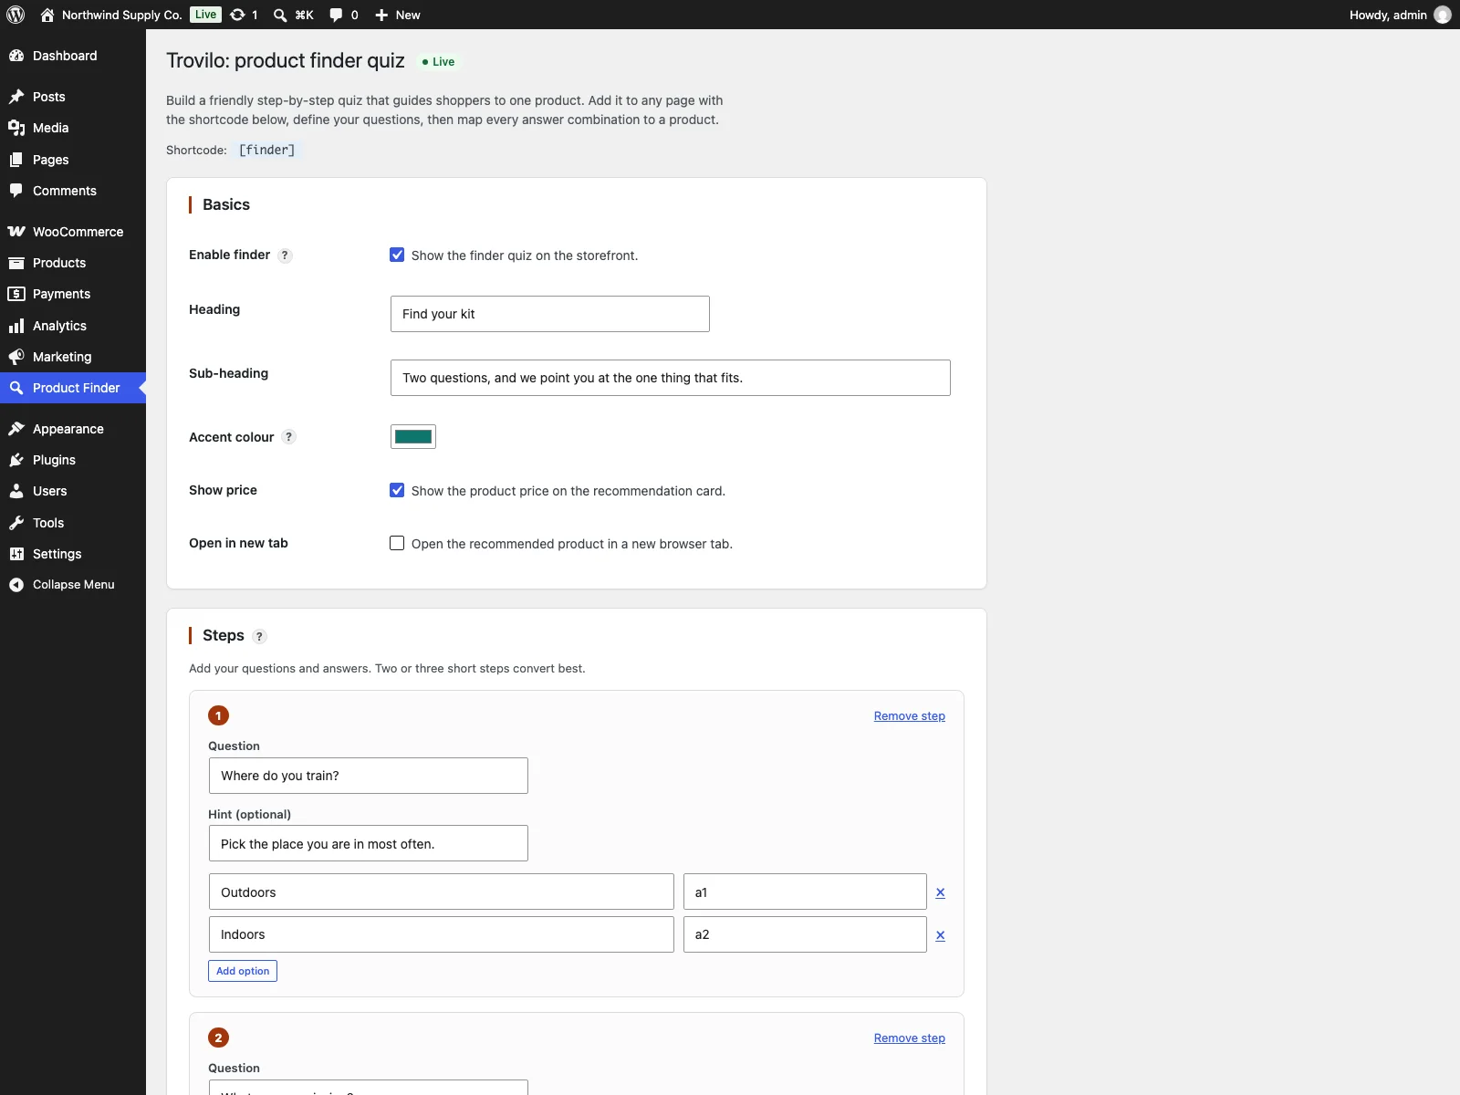
Task: Click the comments bubble icon in admin bar
Action: (x=336, y=15)
